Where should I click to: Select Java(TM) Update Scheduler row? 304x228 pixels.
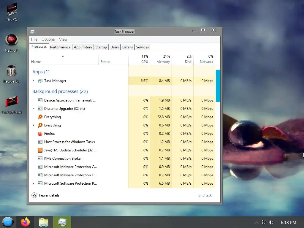point(122,150)
